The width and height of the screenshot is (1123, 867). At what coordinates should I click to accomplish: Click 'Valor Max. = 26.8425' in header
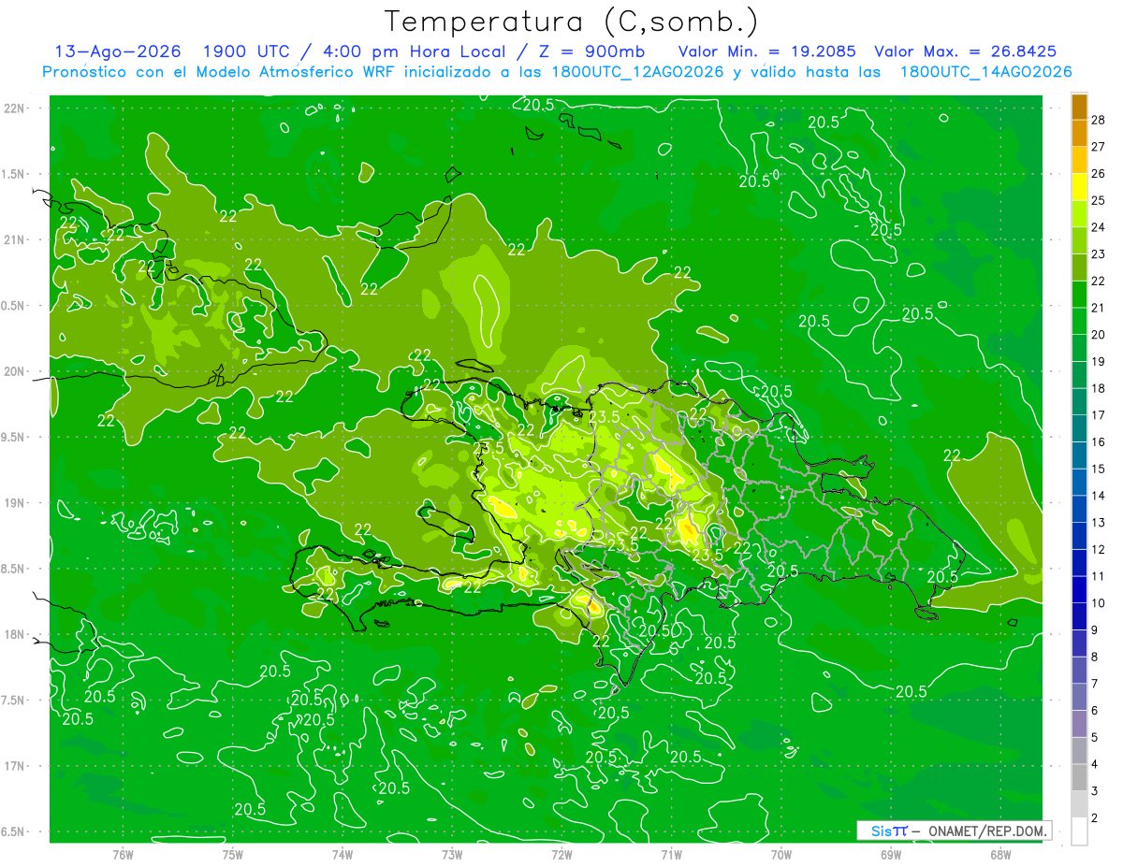pyautogui.click(x=965, y=51)
